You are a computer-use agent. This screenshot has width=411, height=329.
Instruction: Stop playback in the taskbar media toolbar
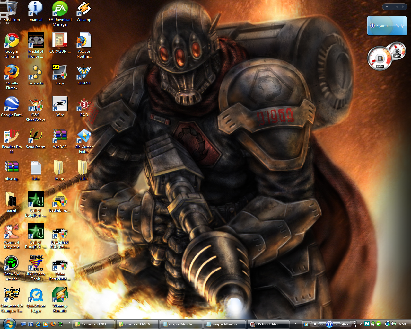click(x=315, y=324)
